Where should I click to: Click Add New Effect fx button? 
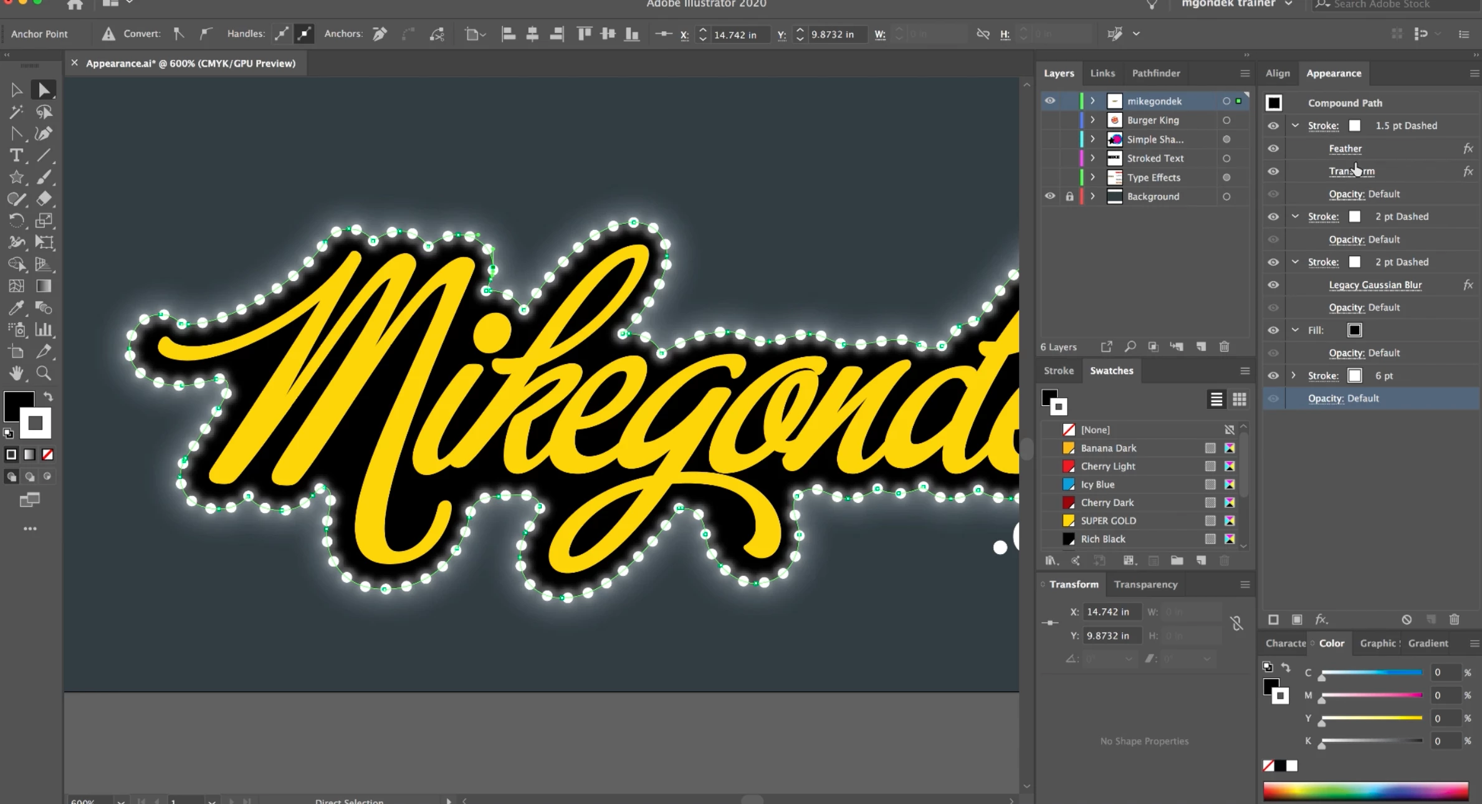(1321, 620)
